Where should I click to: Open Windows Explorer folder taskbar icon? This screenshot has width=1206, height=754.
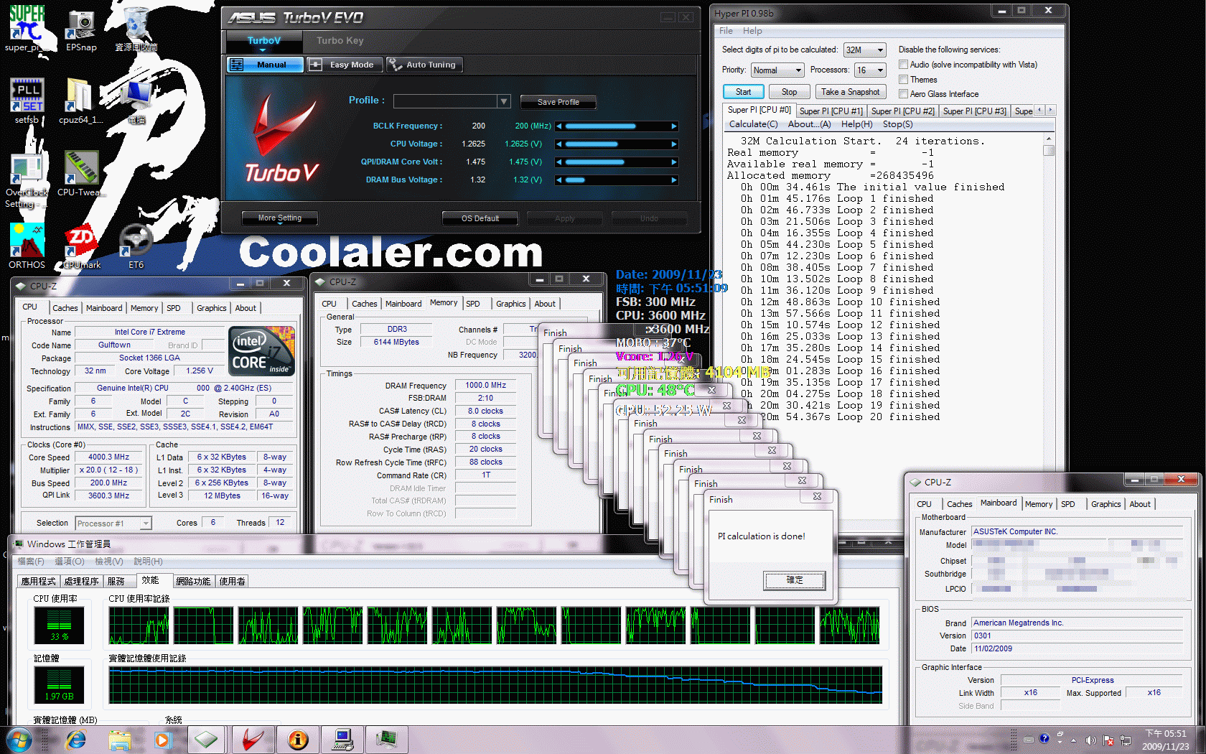coord(120,740)
